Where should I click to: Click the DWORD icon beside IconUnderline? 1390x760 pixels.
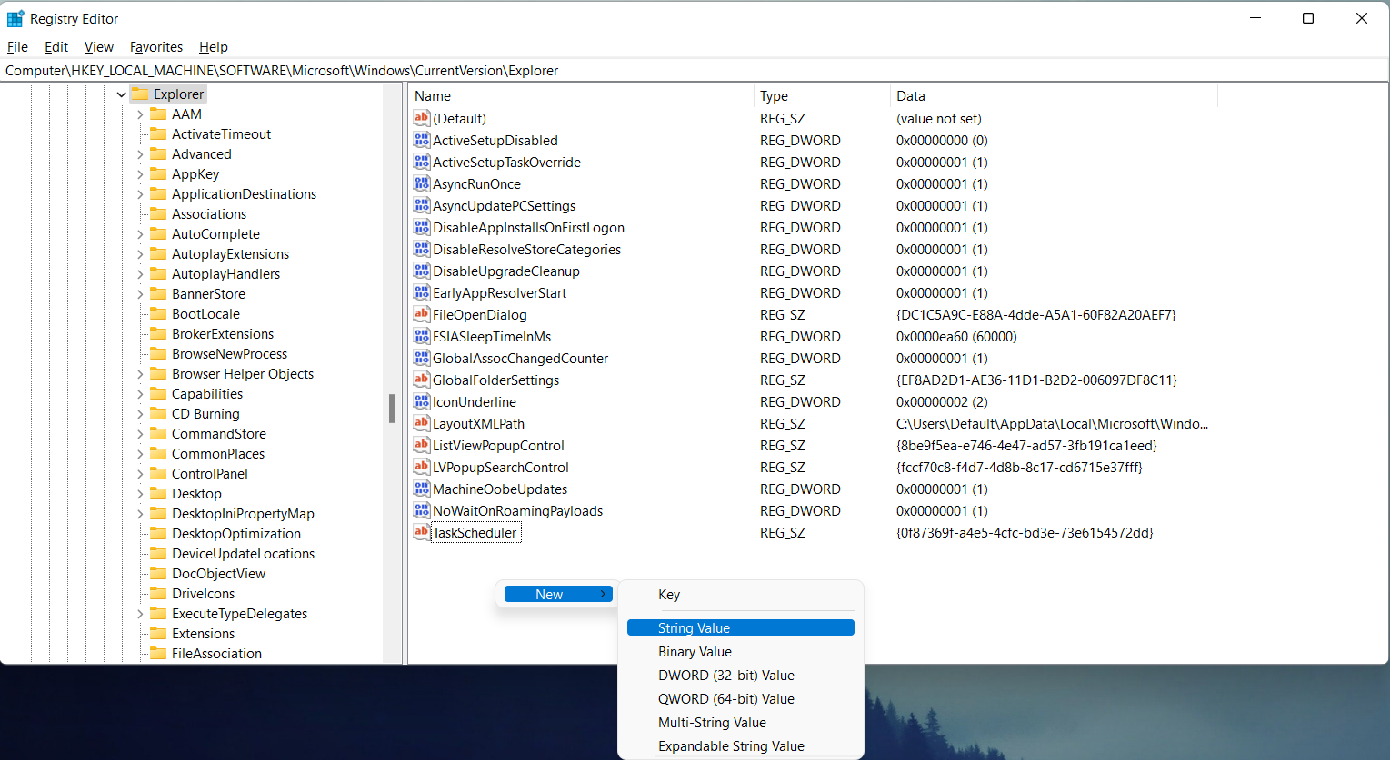pos(421,401)
